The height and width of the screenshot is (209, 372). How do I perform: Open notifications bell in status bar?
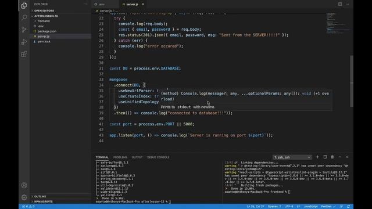coord(348,207)
